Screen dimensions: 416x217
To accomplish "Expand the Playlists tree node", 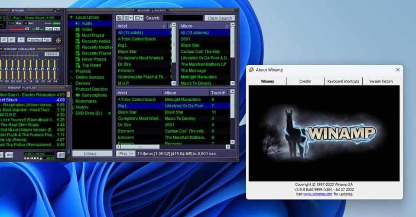I will (71, 71).
